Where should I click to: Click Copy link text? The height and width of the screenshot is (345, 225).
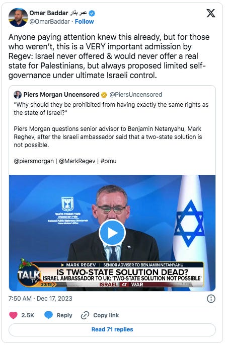[106, 315]
